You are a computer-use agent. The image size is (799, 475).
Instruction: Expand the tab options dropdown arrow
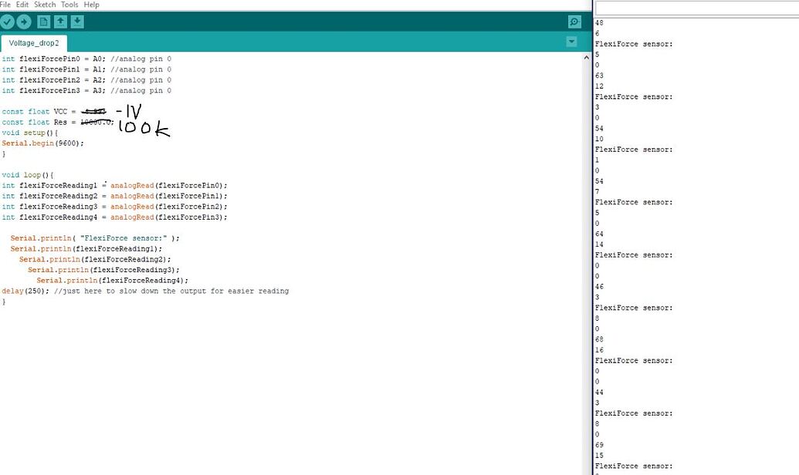[572, 42]
